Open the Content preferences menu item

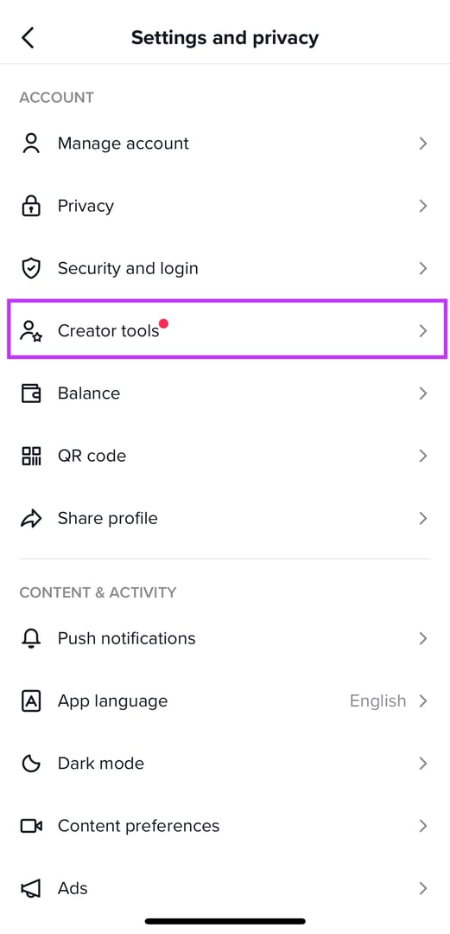click(x=225, y=826)
